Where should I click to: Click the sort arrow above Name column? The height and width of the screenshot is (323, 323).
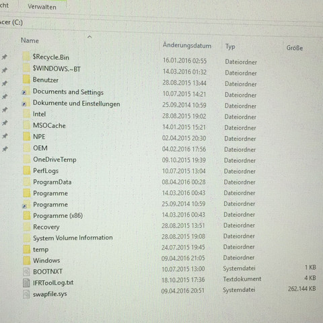click(x=89, y=37)
